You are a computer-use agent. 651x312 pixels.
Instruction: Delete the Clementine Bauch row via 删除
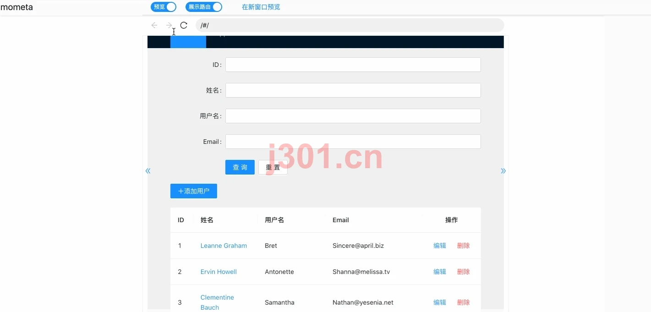(464, 302)
